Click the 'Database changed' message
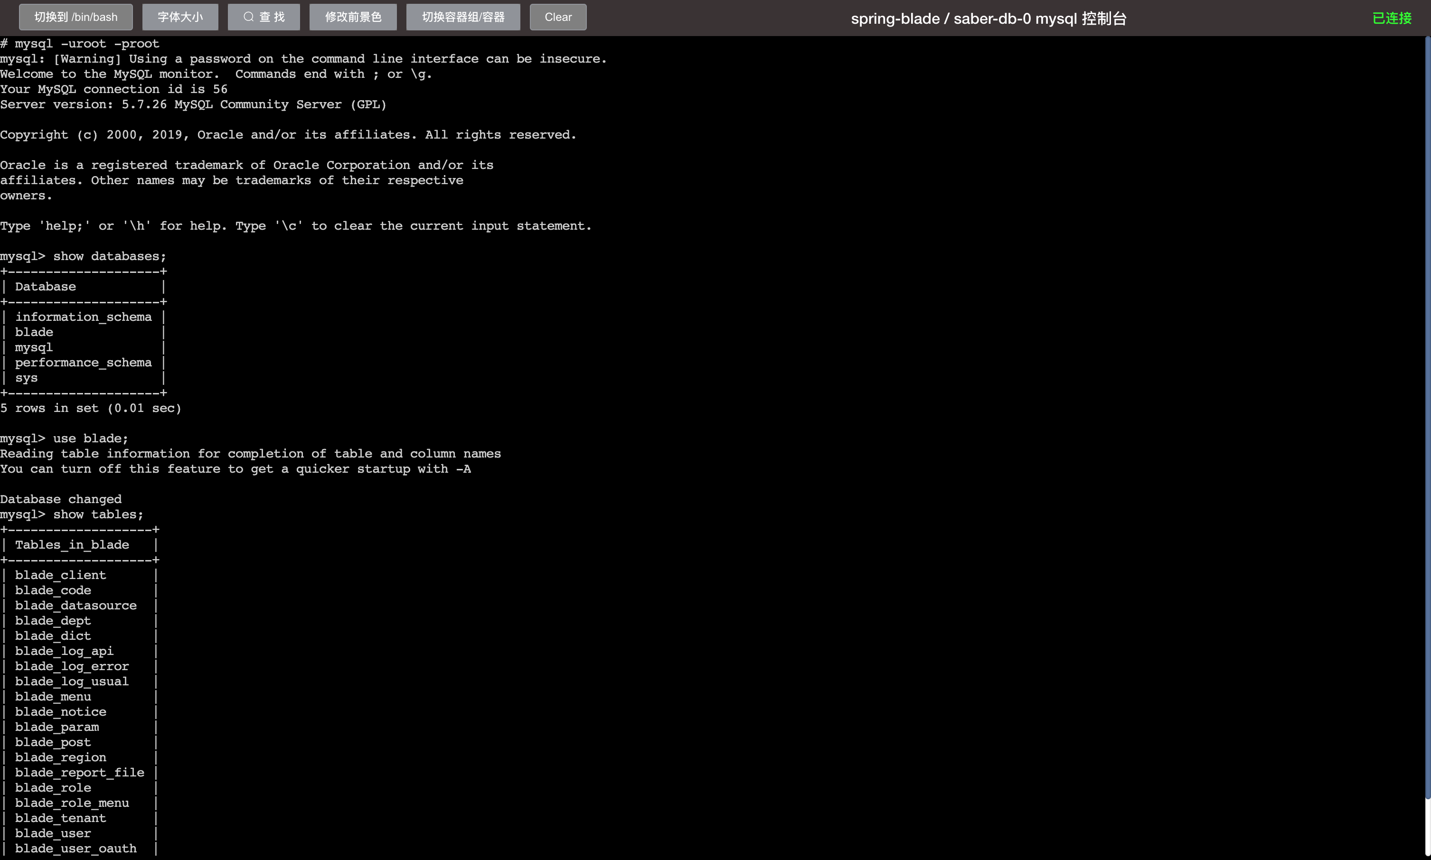1431x860 pixels. pos(61,499)
